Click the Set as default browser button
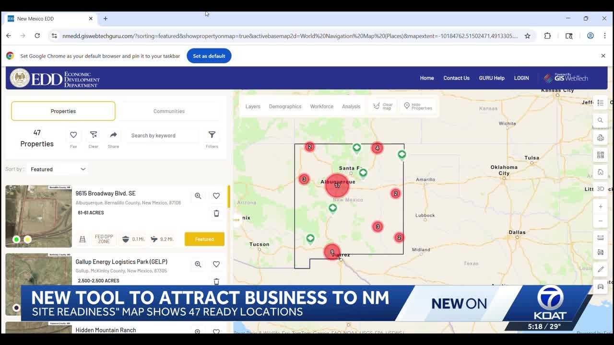Screen dimensions: 614x345 point(209,56)
